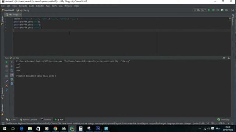Open Calculator from the taskbar
The height and width of the screenshot is (132, 236).
click(x=81, y=129)
